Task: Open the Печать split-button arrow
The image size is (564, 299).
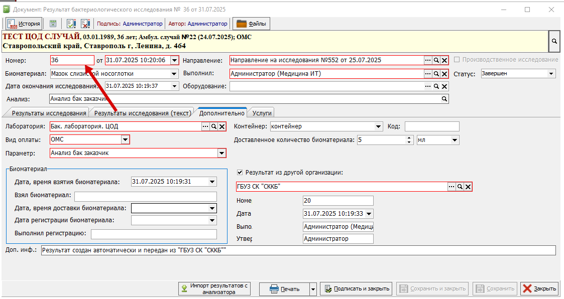Action: coord(313,288)
